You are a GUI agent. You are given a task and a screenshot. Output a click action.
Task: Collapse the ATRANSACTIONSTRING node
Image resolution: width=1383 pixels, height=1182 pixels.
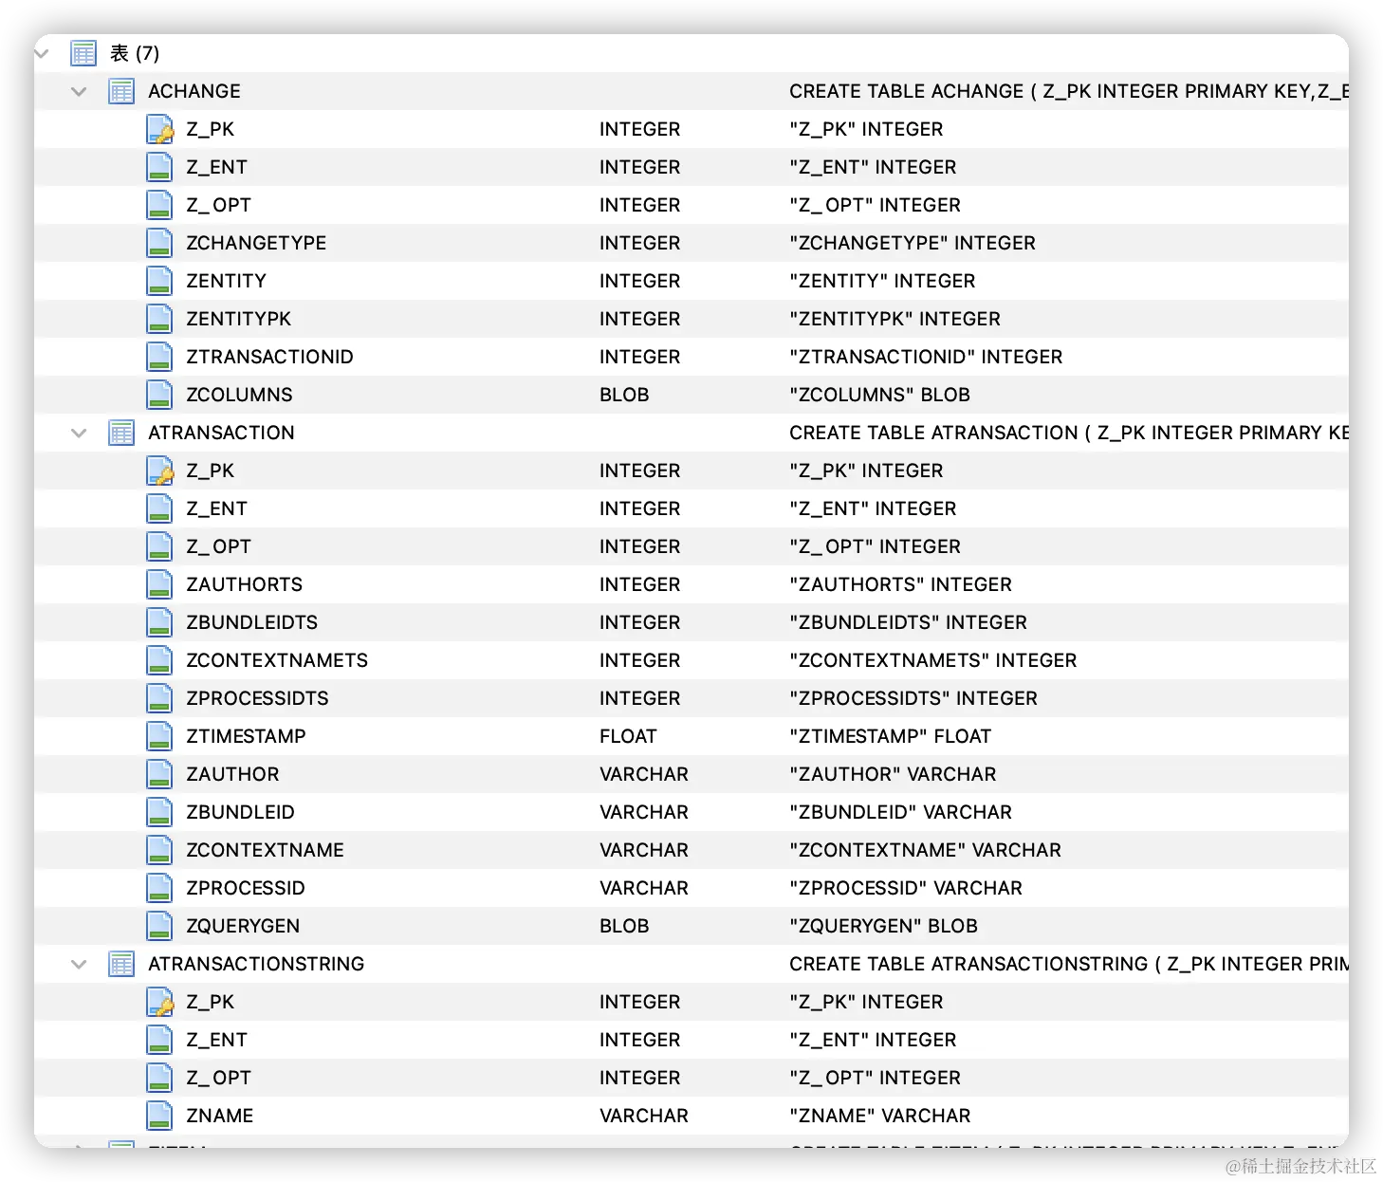pyautogui.click(x=79, y=964)
